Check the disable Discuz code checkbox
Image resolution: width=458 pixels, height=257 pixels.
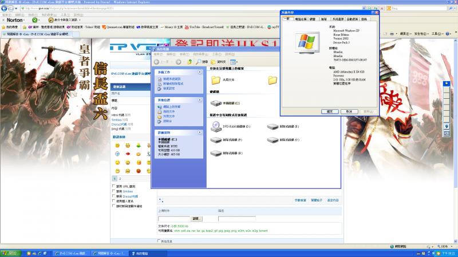pyautogui.click(x=114, y=196)
